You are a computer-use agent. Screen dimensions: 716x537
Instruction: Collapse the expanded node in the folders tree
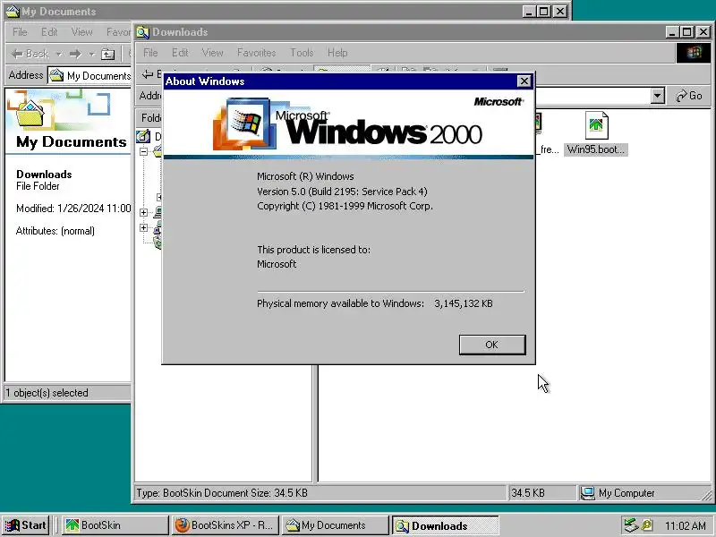(144, 151)
